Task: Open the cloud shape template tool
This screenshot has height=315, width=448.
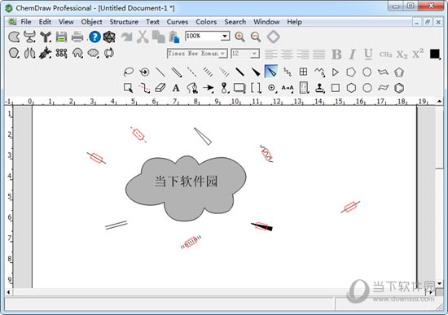Action: click(93, 53)
